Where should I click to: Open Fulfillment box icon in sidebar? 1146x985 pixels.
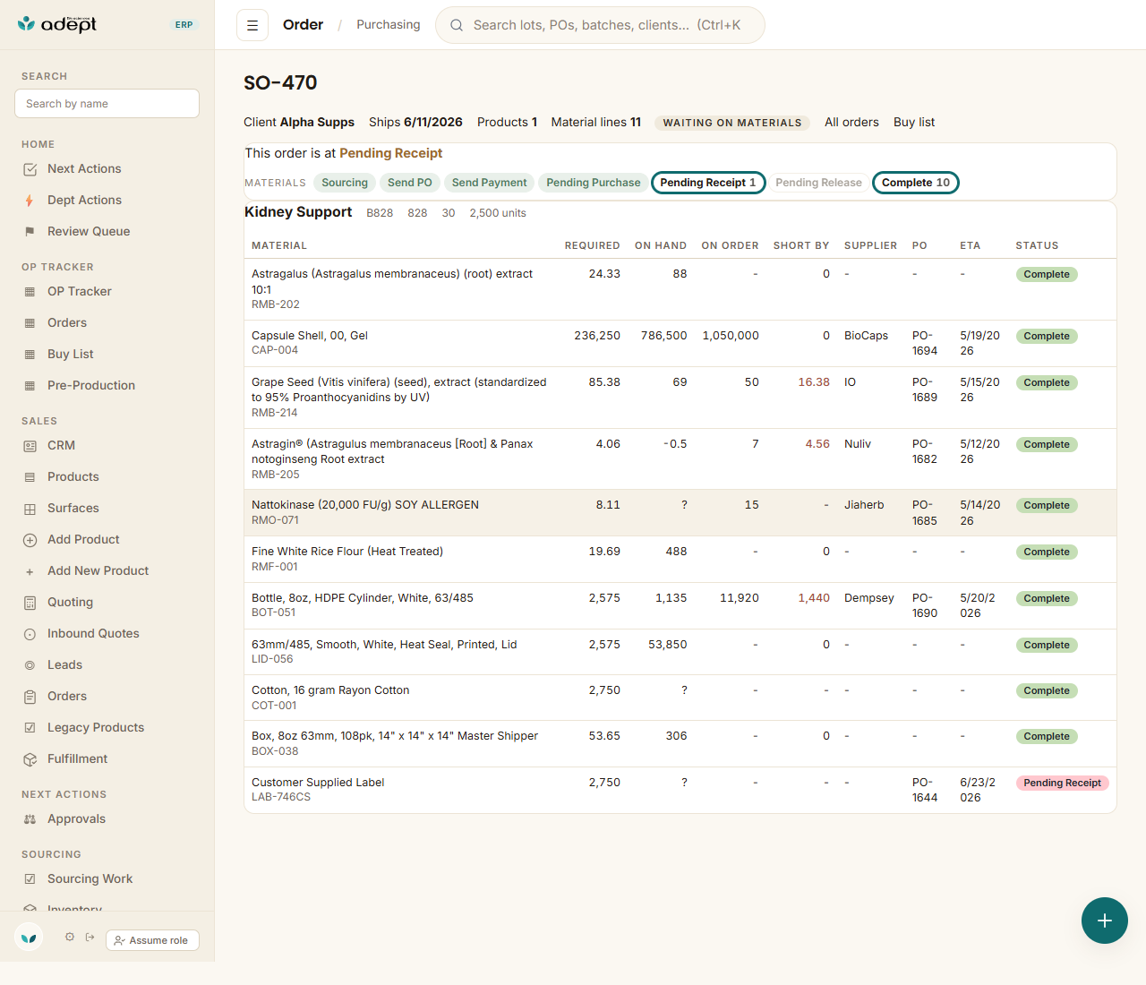click(x=30, y=759)
